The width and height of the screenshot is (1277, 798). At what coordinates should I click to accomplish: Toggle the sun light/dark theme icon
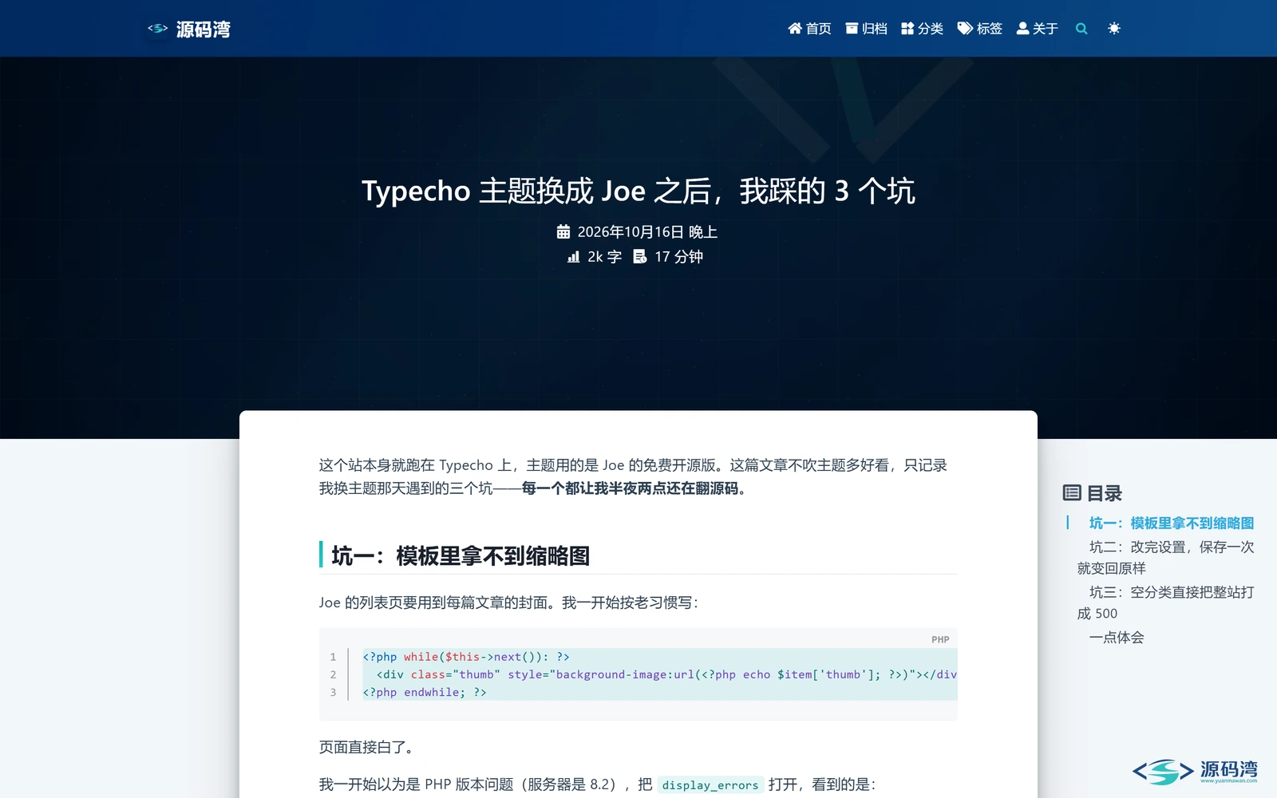1114,29
